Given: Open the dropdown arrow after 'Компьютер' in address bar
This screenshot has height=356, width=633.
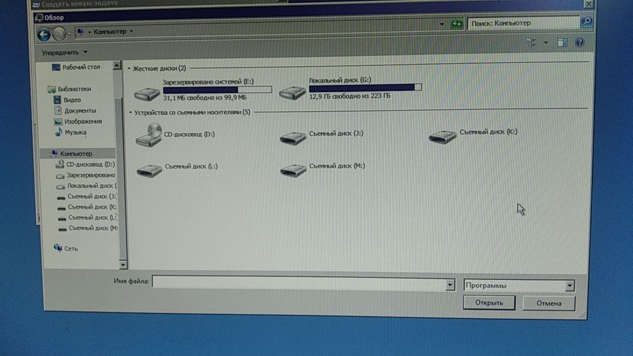Looking at the screenshot, I should pos(131,32).
